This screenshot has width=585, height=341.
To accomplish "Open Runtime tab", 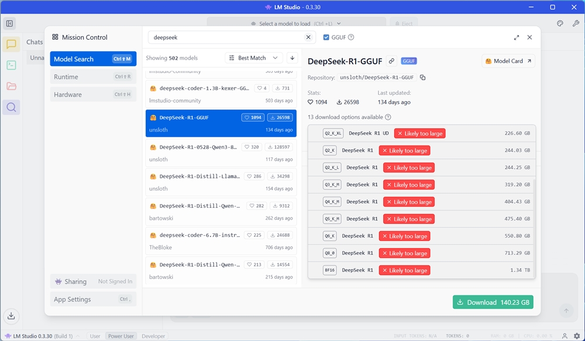I will click(x=93, y=77).
